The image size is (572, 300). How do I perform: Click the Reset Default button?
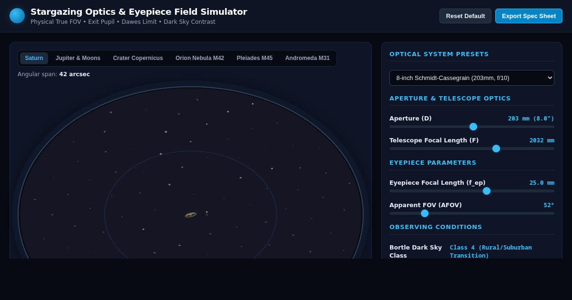pos(465,16)
